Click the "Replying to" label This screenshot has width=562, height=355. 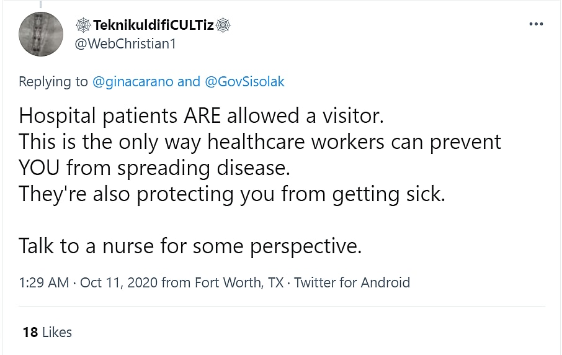pyautogui.click(x=53, y=81)
